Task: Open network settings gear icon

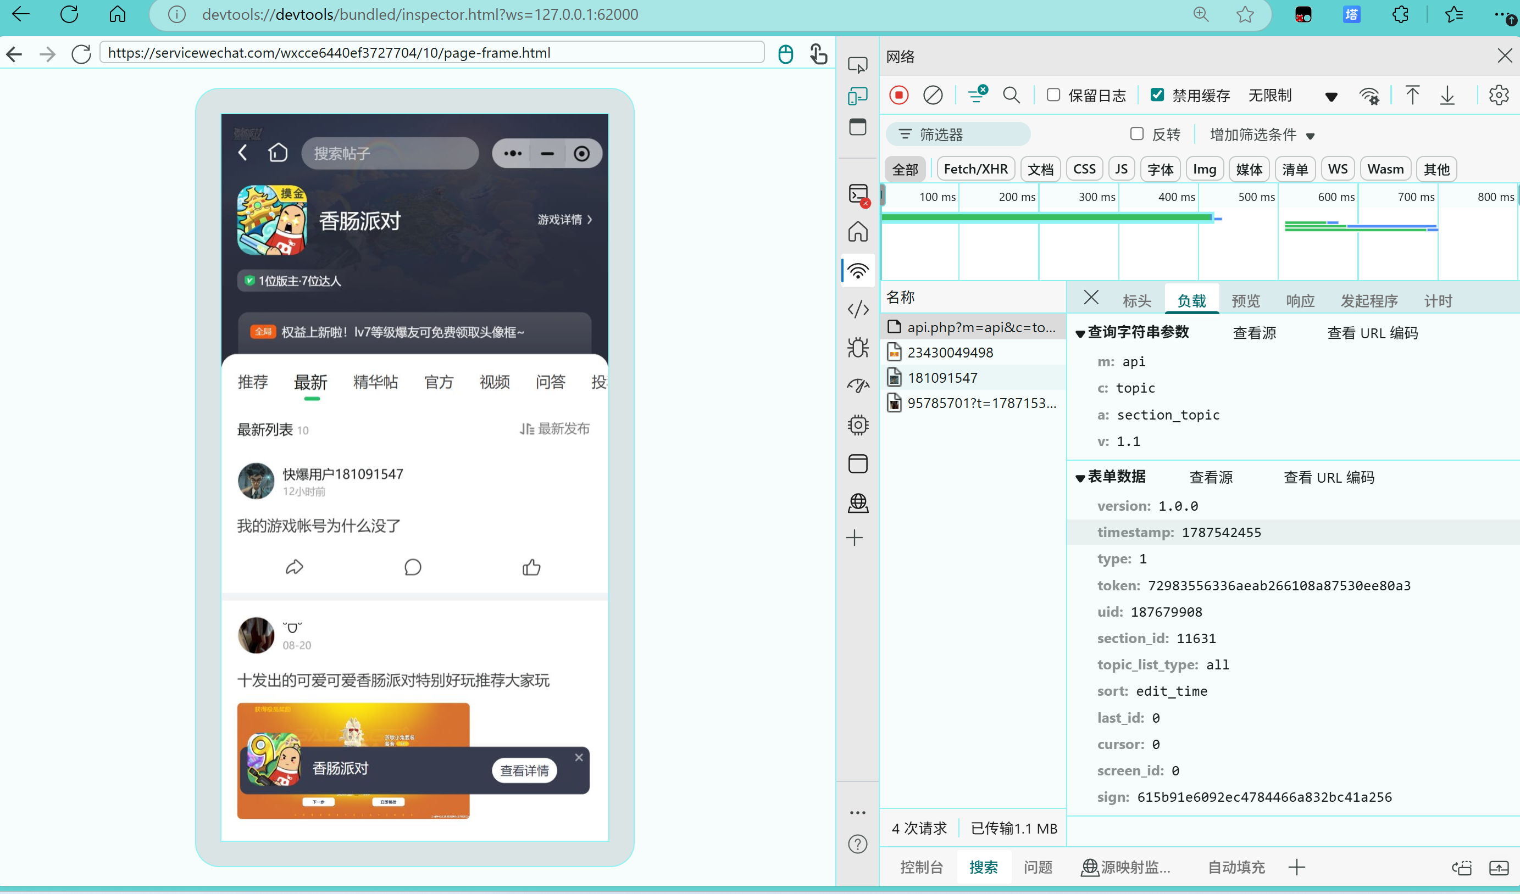Action: [1498, 95]
